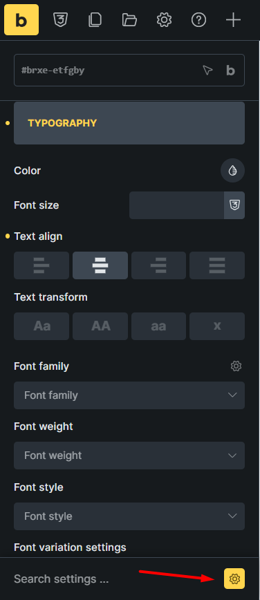
Task: Click the plus add element icon
Action: [x=233, y=20]
